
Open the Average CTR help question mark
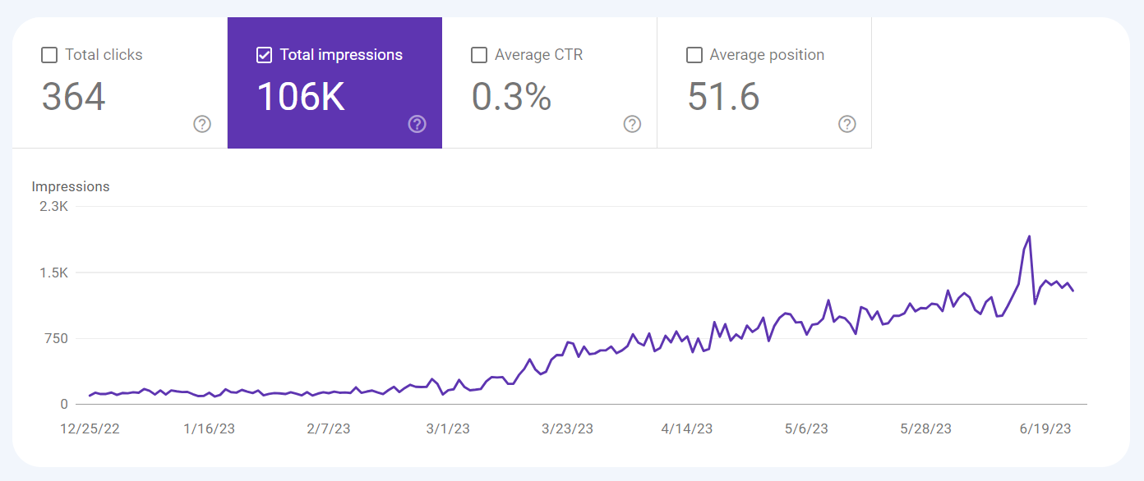click(x=632, y=124)
